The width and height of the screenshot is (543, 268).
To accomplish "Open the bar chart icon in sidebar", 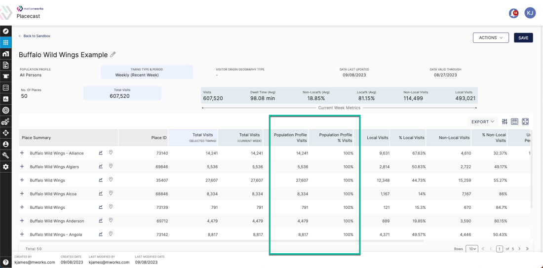I will (x=5, y=99).
